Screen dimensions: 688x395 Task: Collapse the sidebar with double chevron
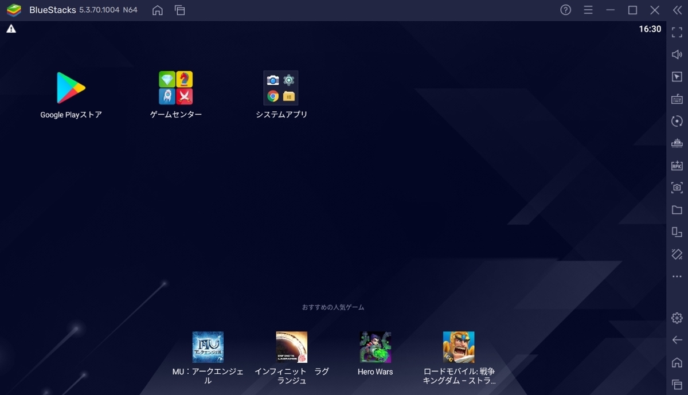tap(677, 10)
